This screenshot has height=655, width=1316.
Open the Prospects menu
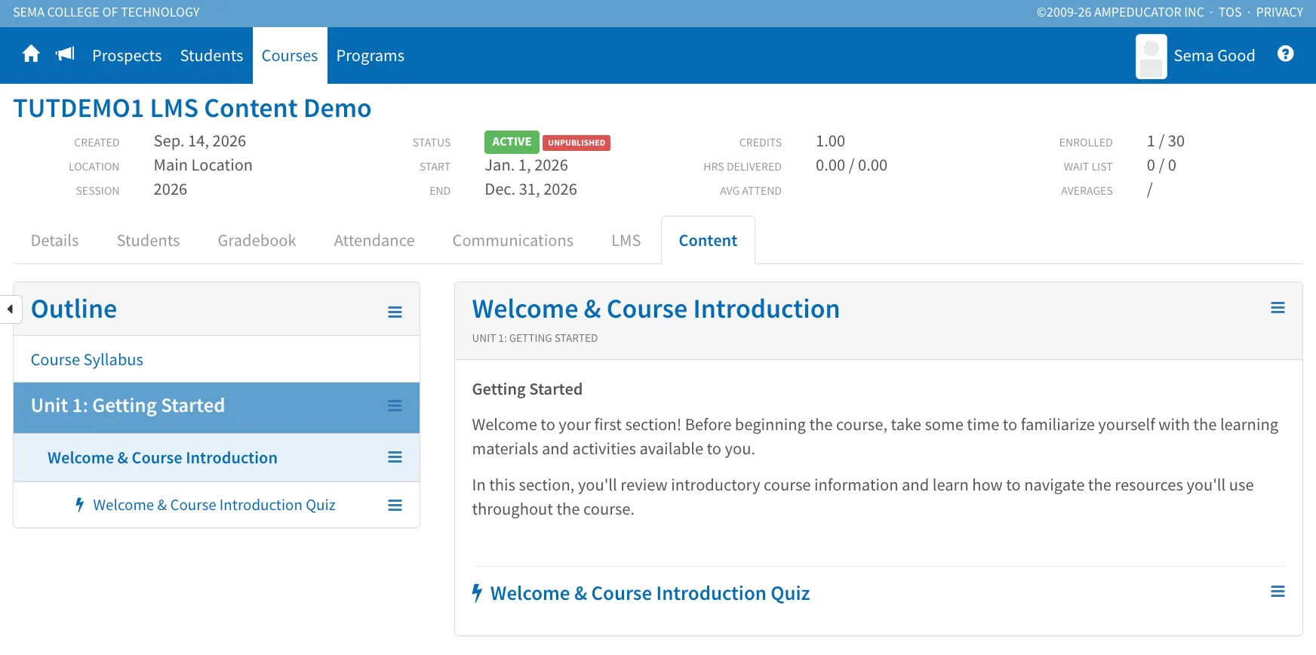click(127, 56)
